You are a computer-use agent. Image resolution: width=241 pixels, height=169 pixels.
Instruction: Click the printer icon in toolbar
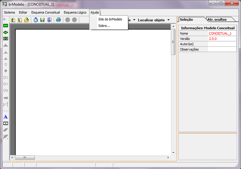58,20
